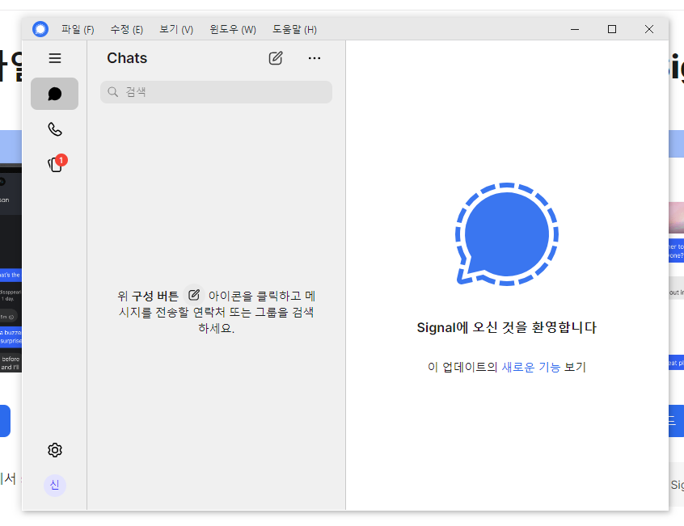This screenshot has width=684, height=526.
Task: Click the large Signal logo in welcome pane
Action: point(506,234)
